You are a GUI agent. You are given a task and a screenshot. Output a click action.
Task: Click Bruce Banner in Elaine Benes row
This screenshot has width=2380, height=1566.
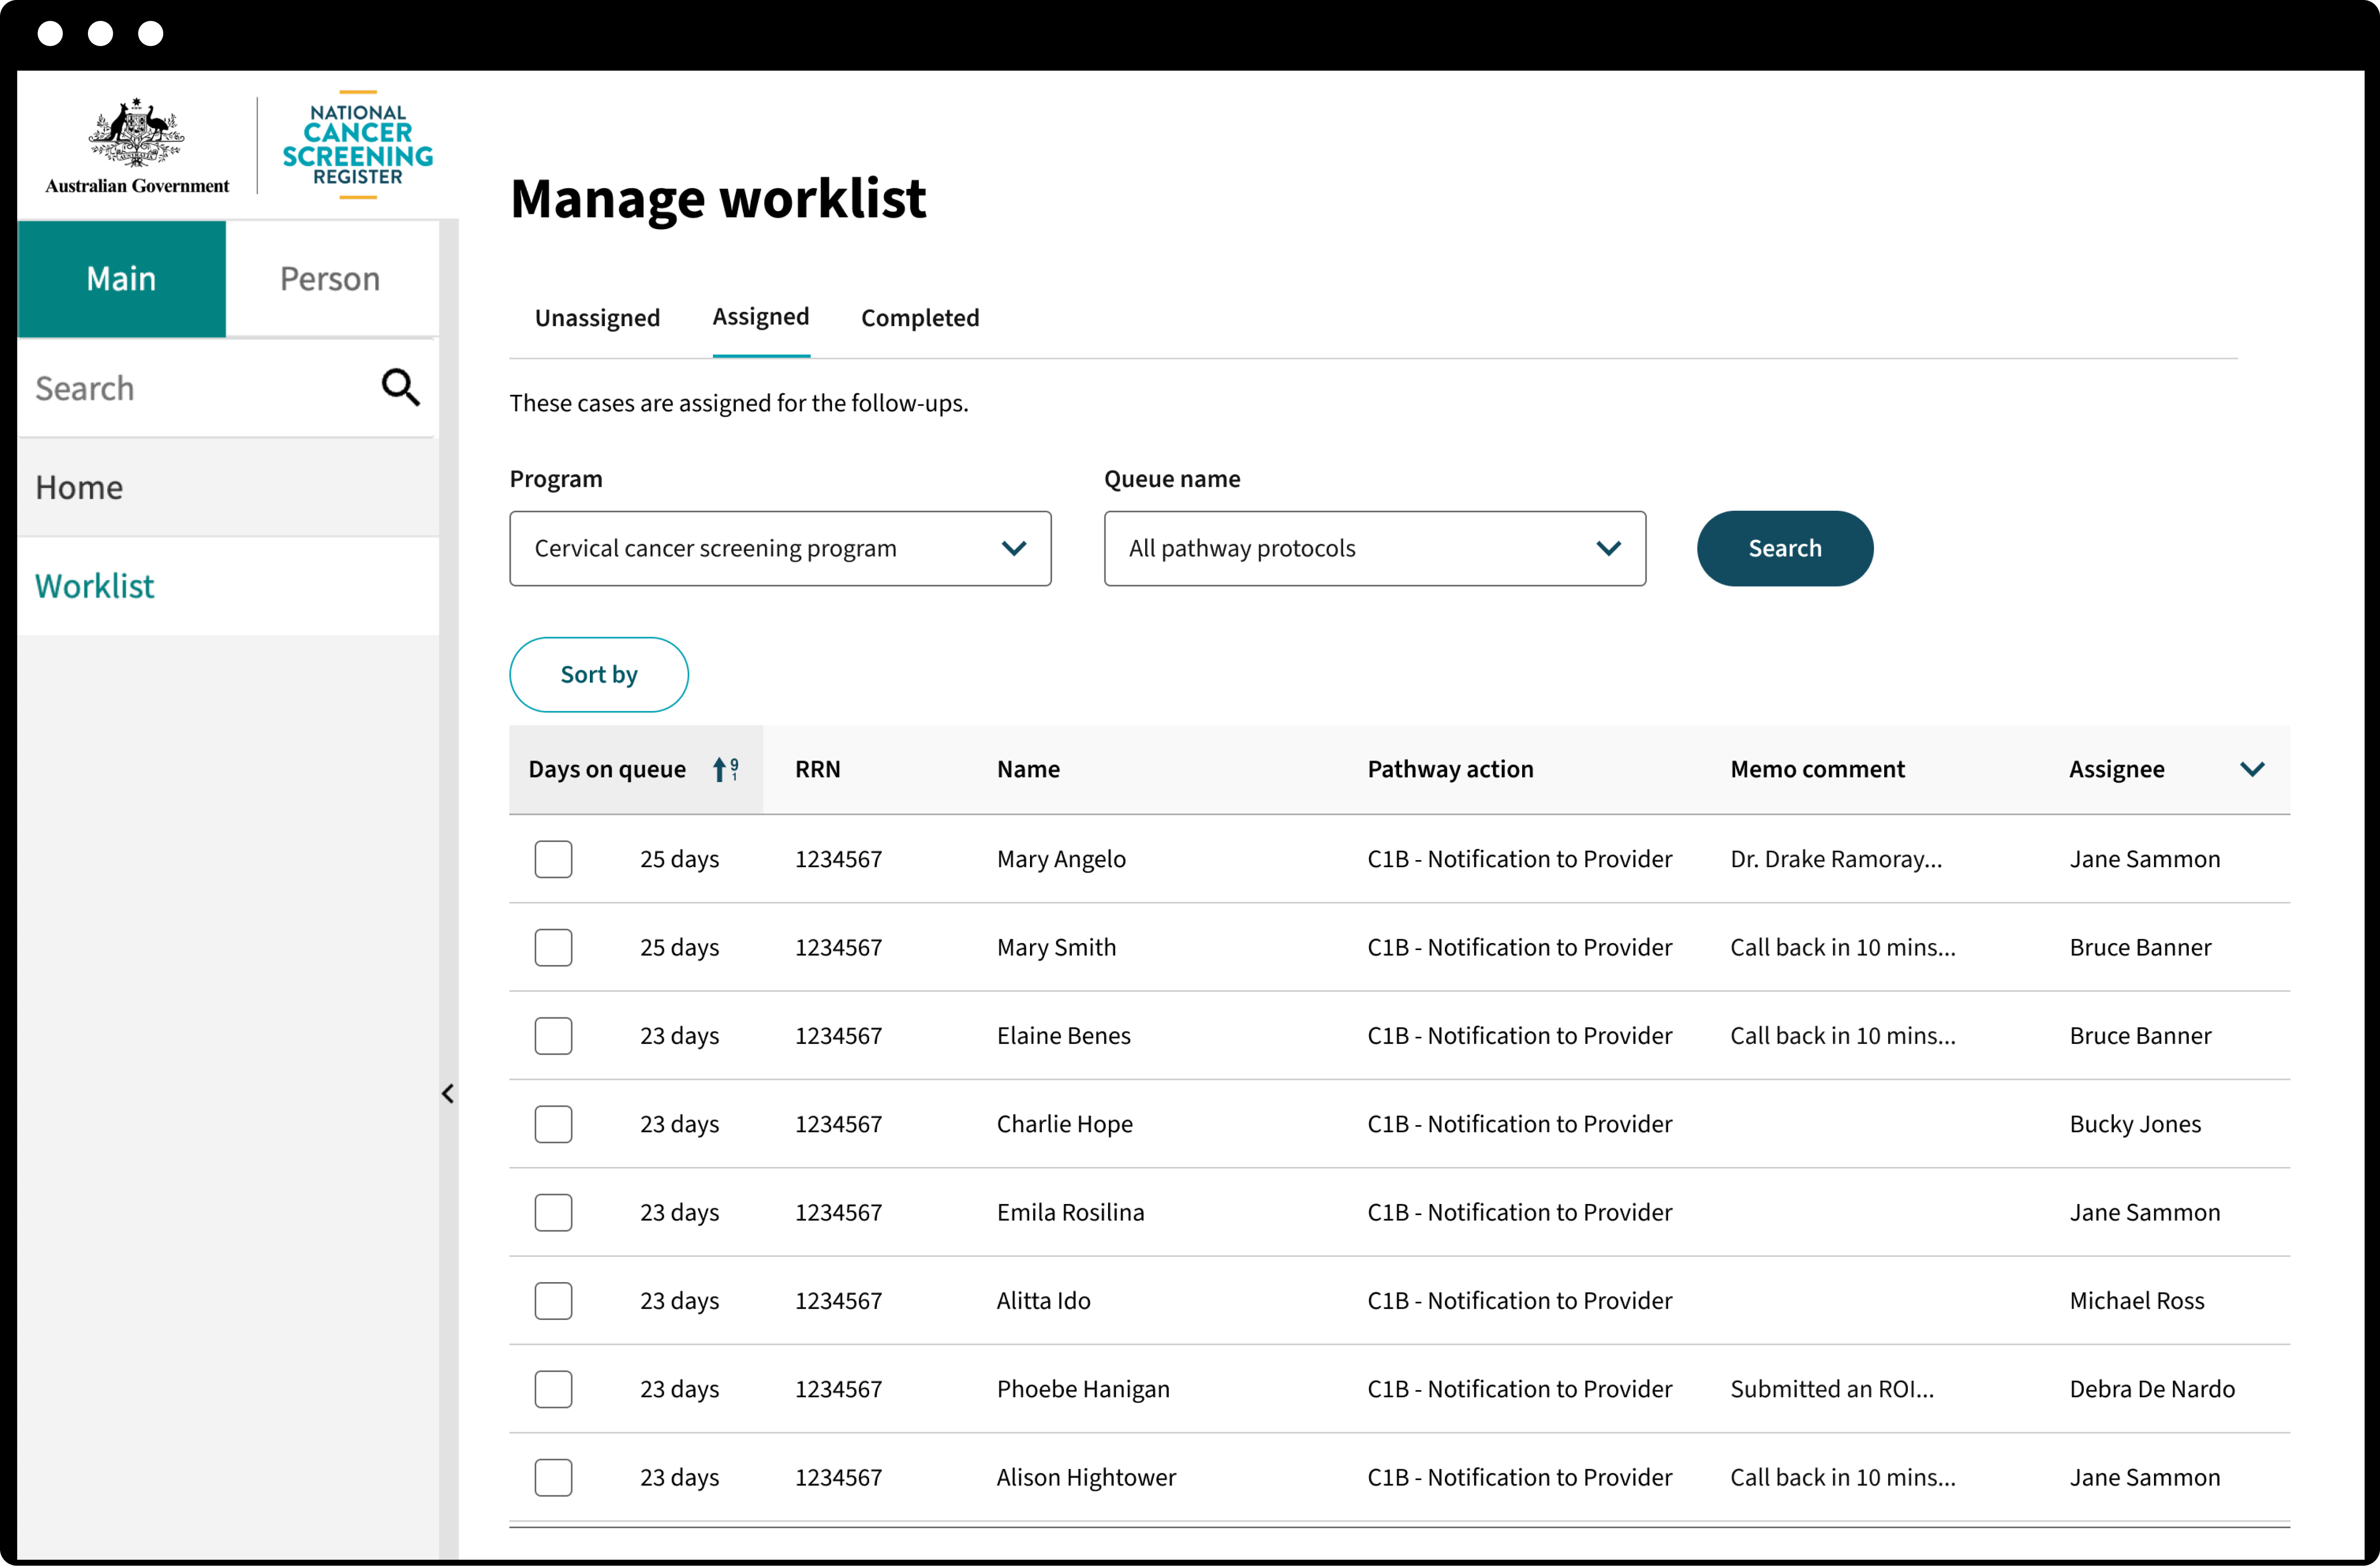pos(2140,1035)
